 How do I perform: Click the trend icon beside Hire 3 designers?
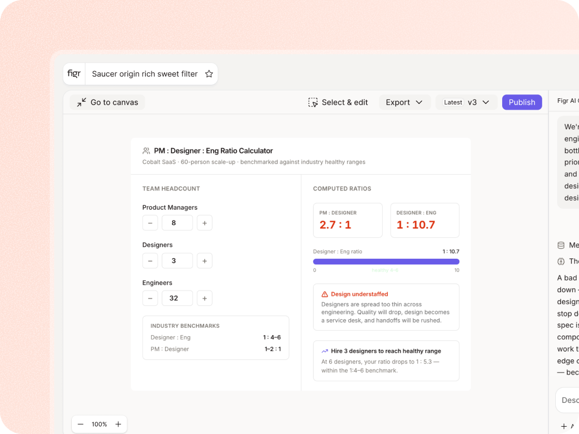[325, 351]
